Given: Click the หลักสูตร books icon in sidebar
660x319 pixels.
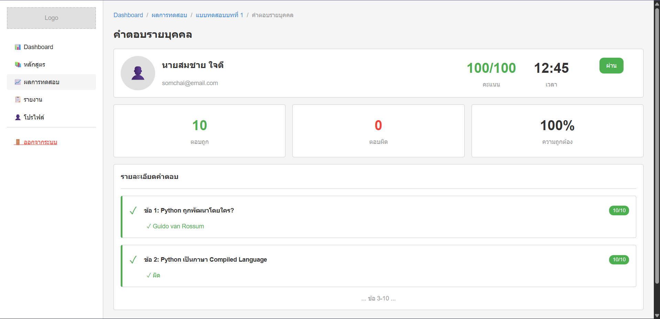Looking at the screenshot, I should 18,65.
